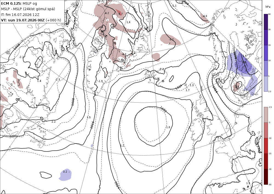
Task: Click the -3.6 value in small low
Action: click(x=237, y=87)
